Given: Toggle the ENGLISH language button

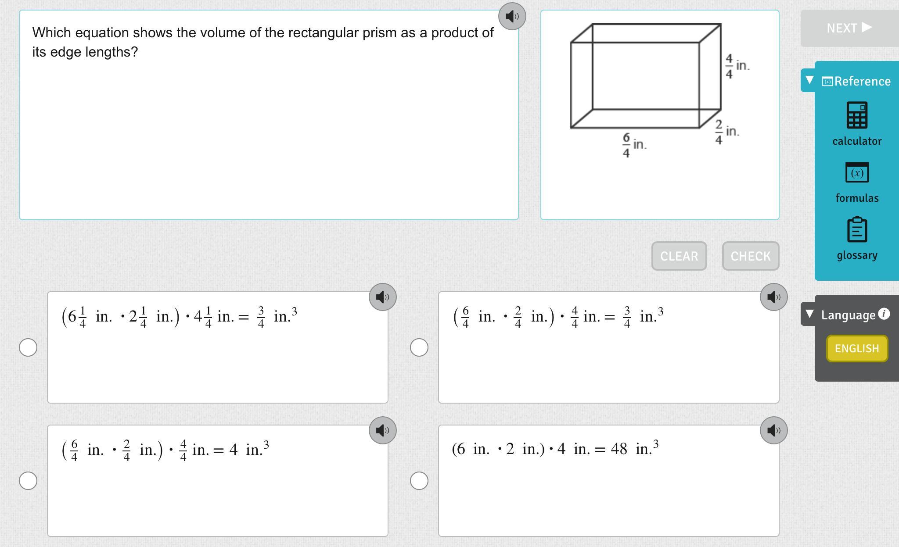Looking at the screenshot, I should [x=856, y=349].
